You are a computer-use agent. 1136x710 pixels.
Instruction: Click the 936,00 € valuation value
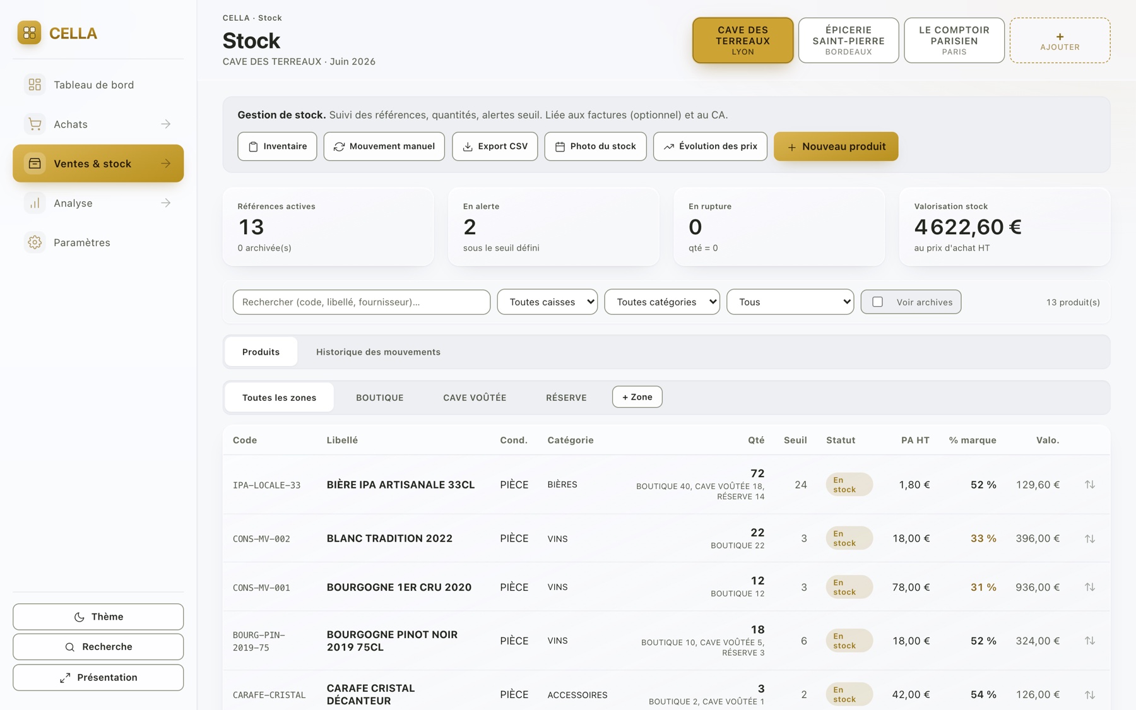click(x=1038, y=587)
